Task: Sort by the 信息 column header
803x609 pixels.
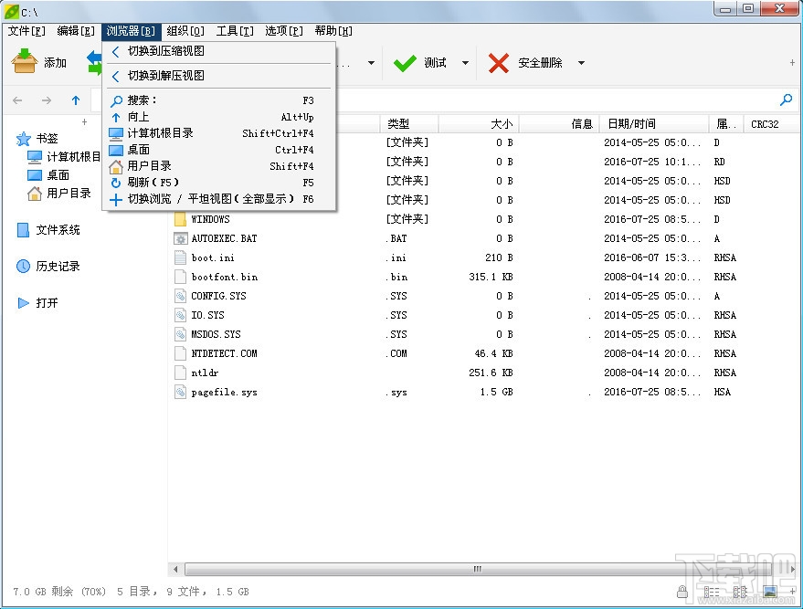Action: (x=559, y=124)
